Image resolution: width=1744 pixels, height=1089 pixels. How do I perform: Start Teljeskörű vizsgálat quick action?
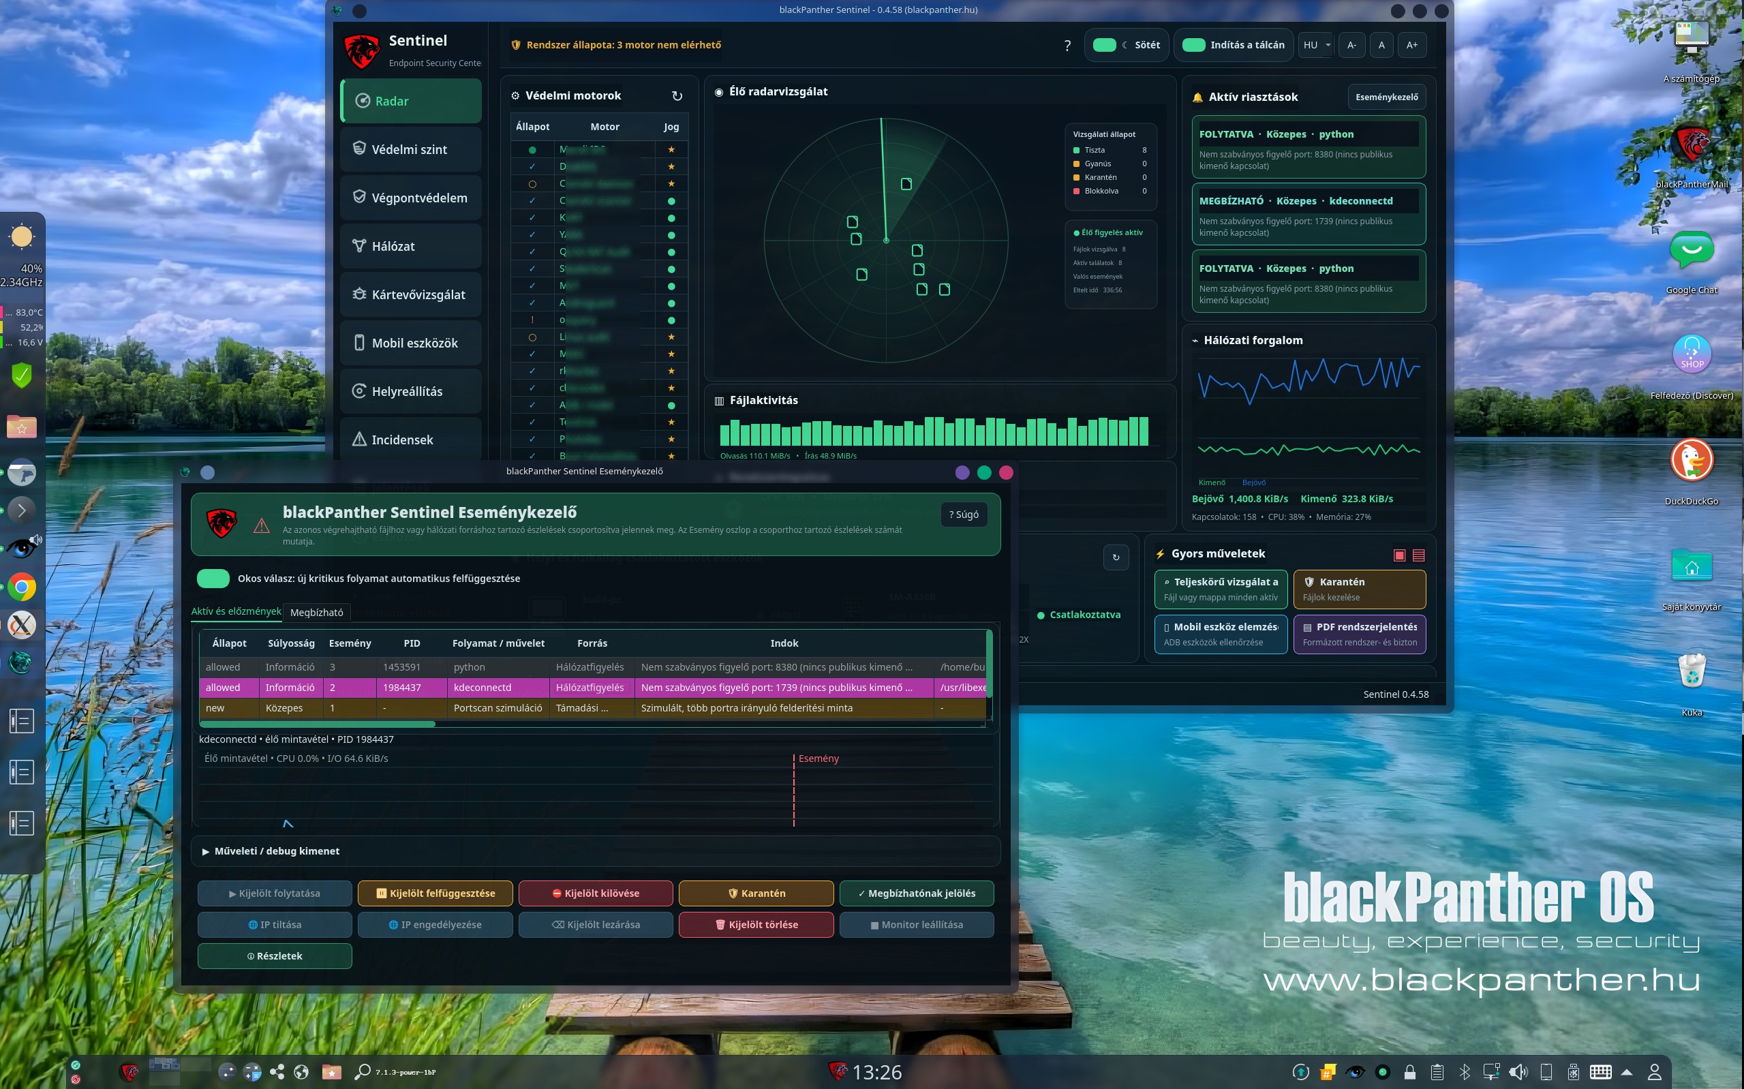1221,589
